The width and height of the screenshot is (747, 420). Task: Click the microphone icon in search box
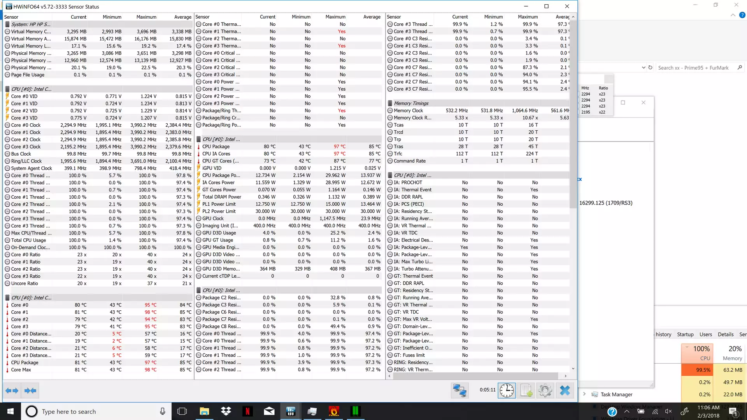[162, 411]
